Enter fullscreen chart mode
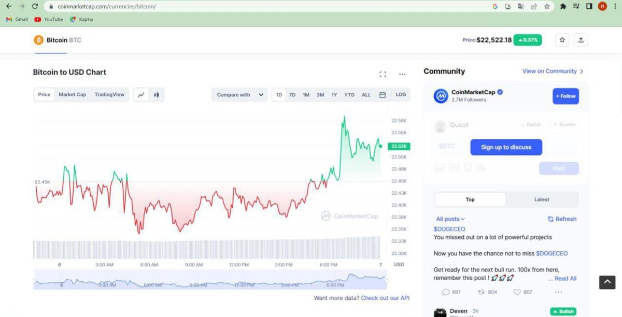The width and height of the screenshot is (622, 317). 383,74
